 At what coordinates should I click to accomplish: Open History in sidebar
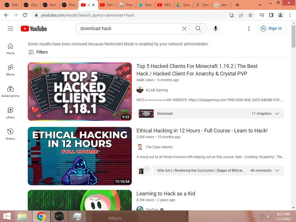pyautogui.click(x=10, y=134)
